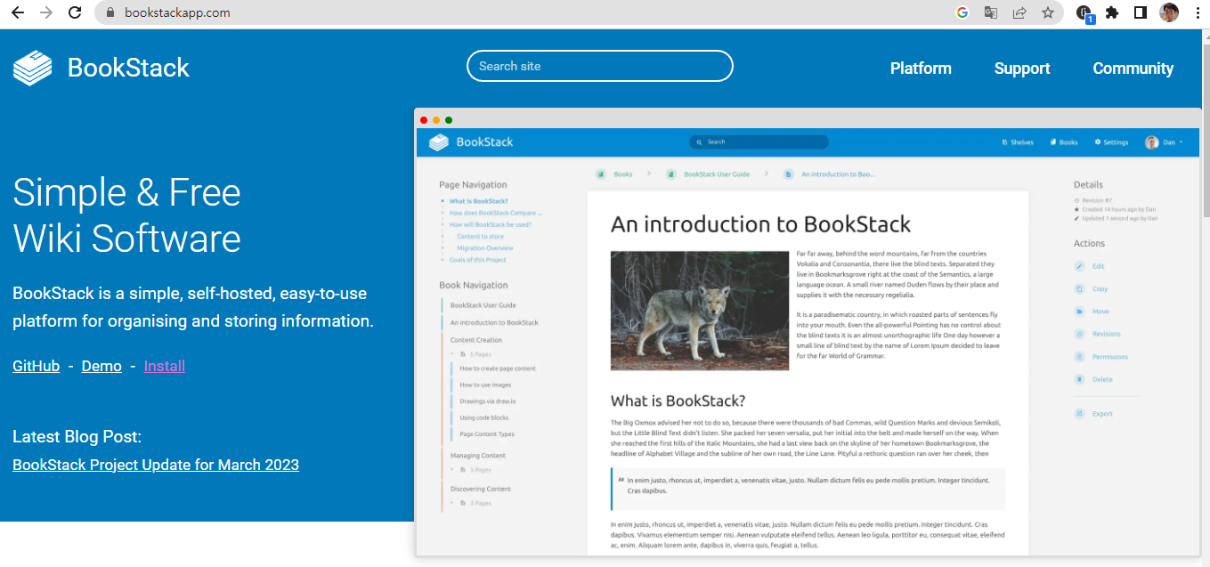Screen dimensions: 1210x567
Task: Click the Export icon in demo Actions
Action: [x=1080, y=414]
